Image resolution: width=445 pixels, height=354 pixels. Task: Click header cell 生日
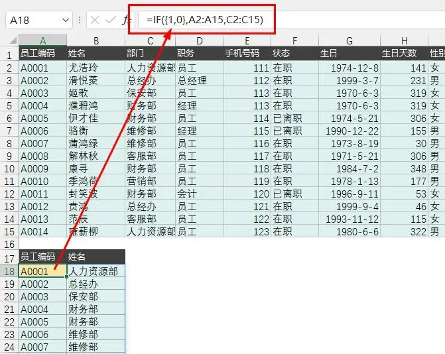350,53
